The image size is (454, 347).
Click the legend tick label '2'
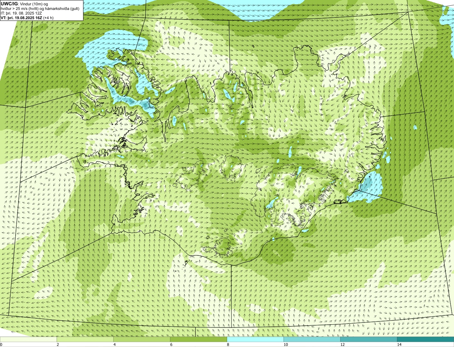click(x=57, y=345)
